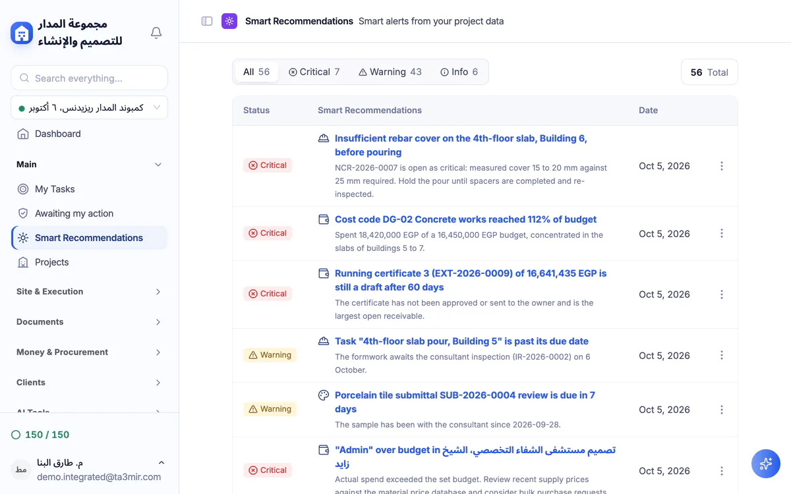Click the palette icon on Porcelain tile submittal
The image size is (791, 494).
coord(324,395)
